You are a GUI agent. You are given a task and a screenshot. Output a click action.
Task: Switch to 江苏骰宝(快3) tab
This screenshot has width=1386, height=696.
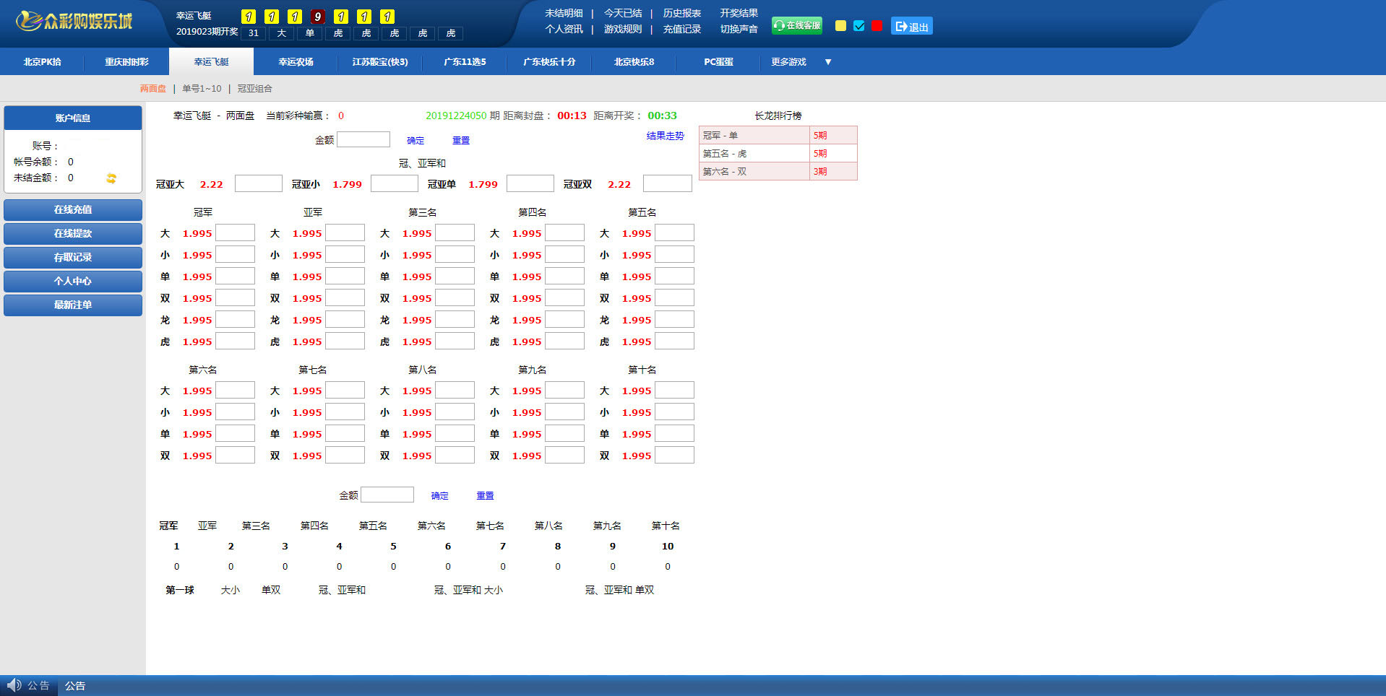click(380, 62)
